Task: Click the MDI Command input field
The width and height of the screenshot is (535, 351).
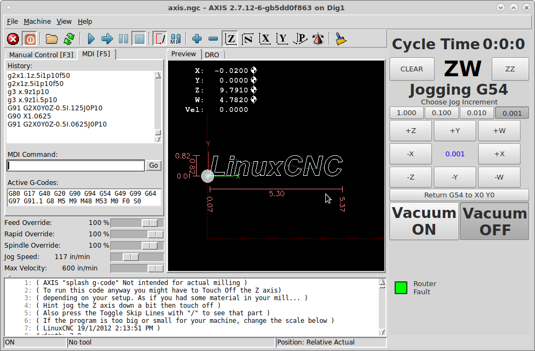Action: pos(76,165)
